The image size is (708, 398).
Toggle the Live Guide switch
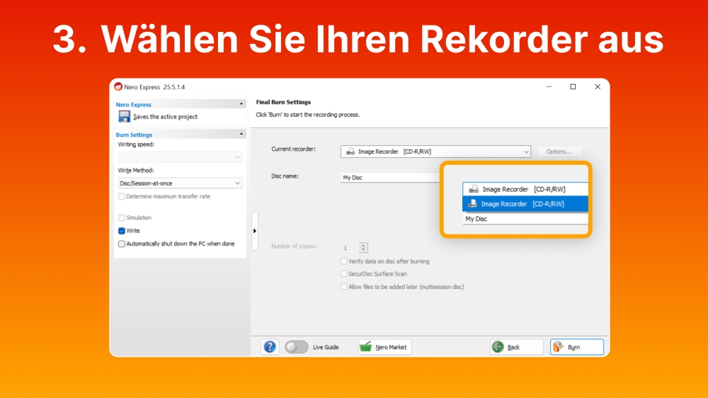[x=297, y=347]
